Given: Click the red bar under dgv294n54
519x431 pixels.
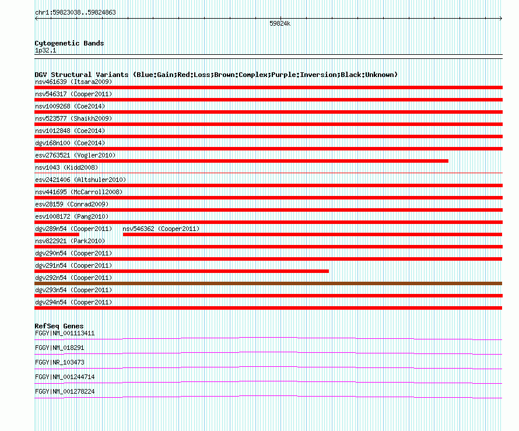Looking at the screenshot, I should tap(268, 308).
